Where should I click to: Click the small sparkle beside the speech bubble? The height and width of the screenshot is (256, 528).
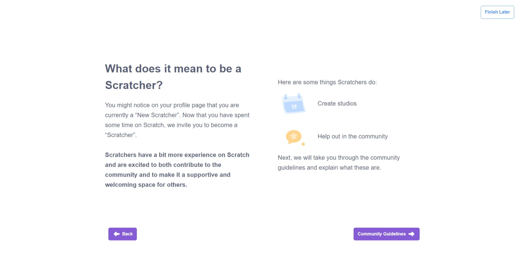coord(303,144)
